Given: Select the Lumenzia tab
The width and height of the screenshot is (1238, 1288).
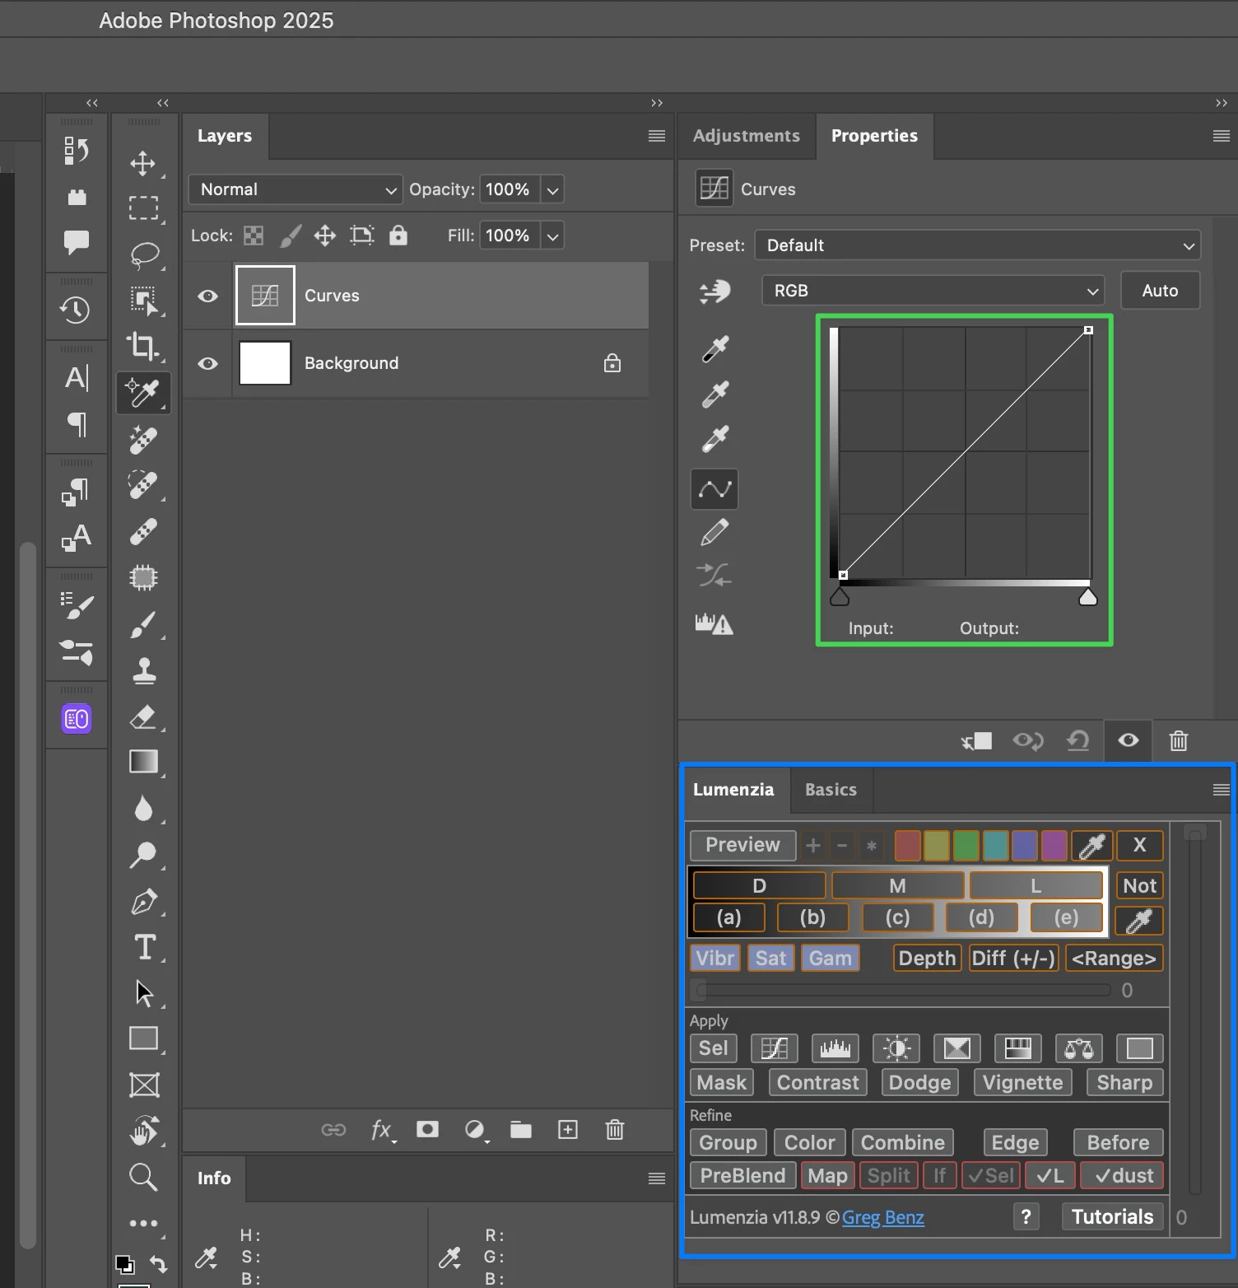Looking at the screenshot, I should (x=733, y=790).
